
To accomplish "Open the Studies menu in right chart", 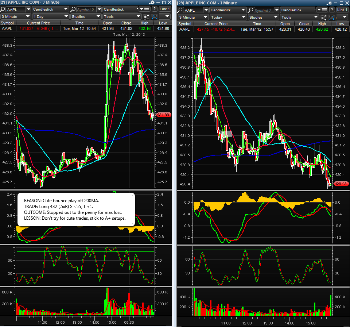I will [263, 17].
